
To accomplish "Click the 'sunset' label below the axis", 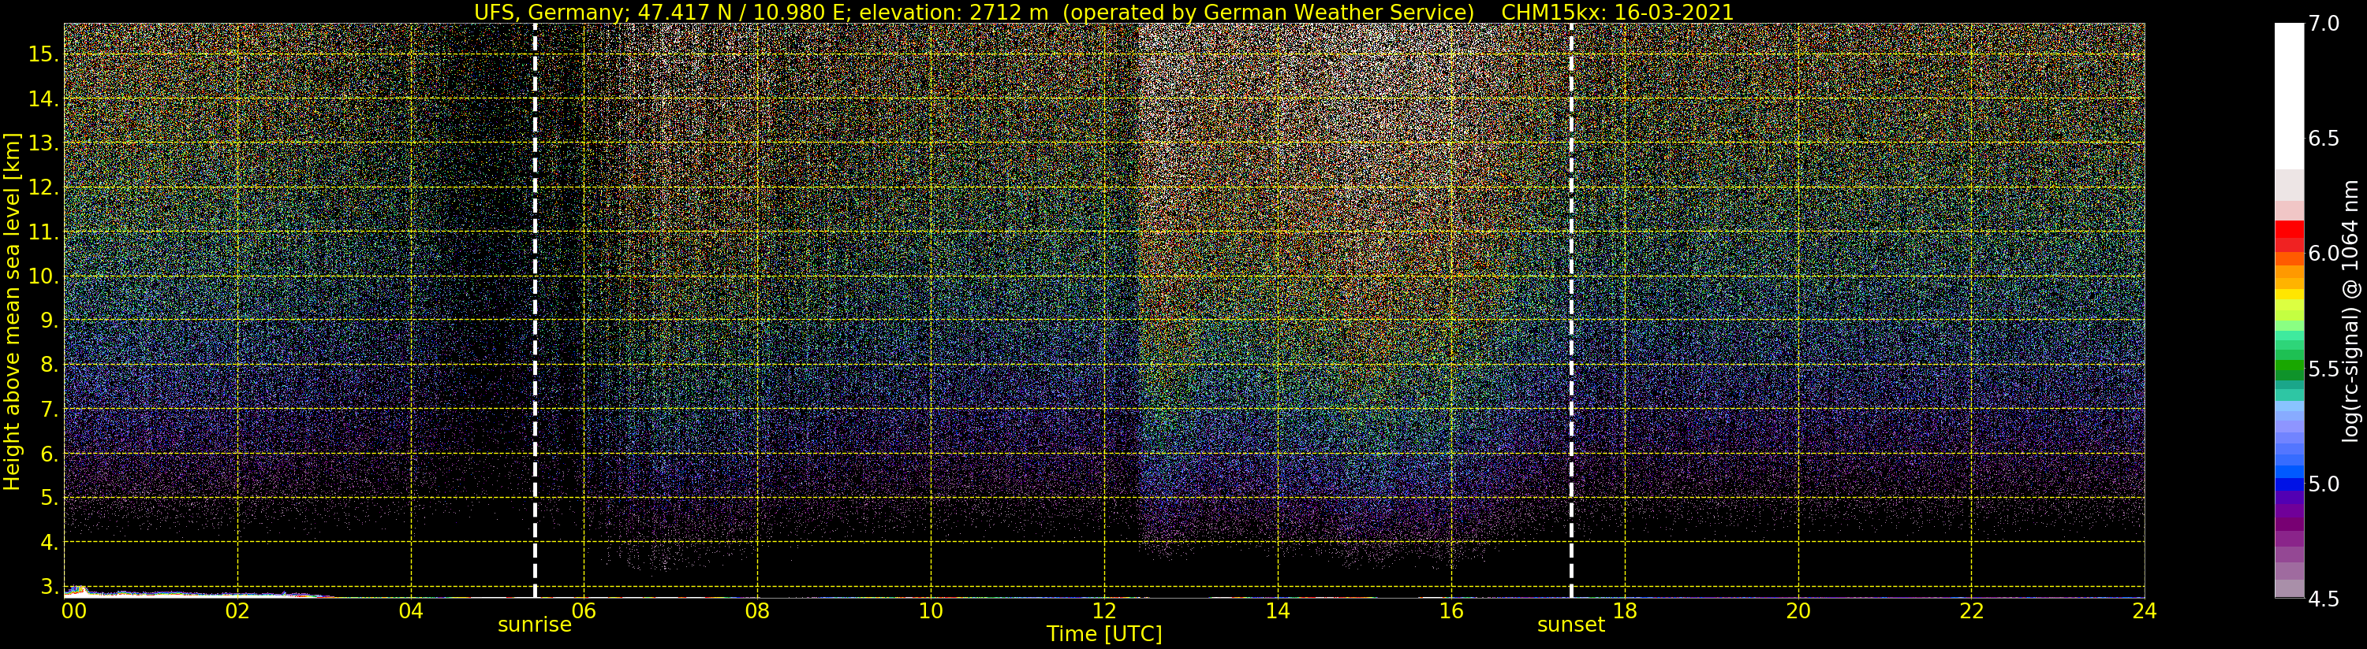I will click(1570, 625).
